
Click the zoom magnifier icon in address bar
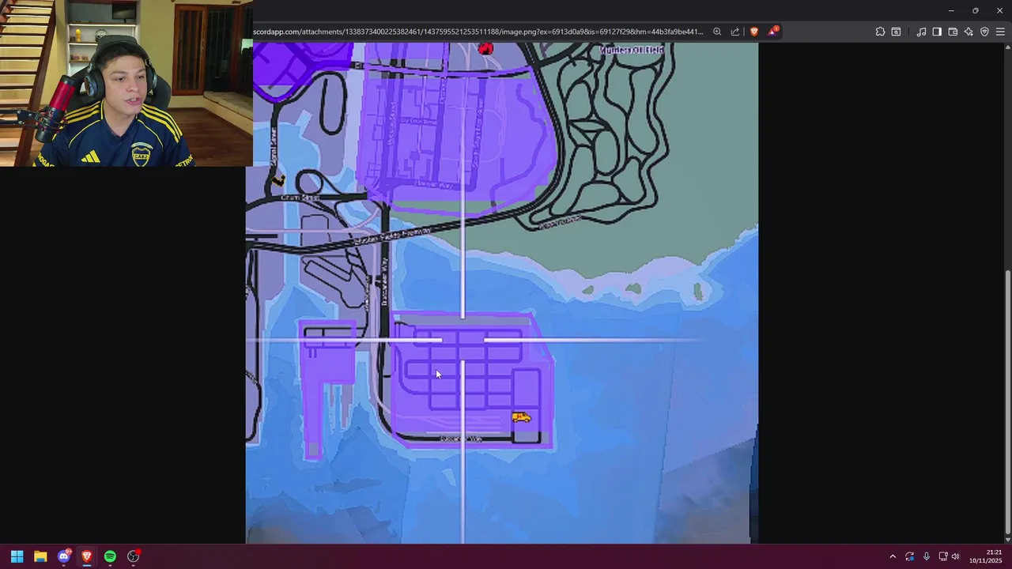point(717,32)
